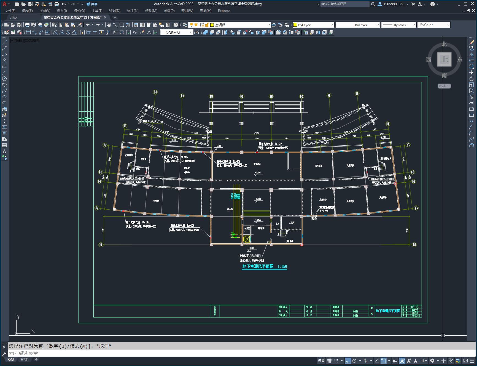The width and height of the screenshot is (477, 366).
Task: Click the search magnifier icon in title bar
Action: point(373,4)
